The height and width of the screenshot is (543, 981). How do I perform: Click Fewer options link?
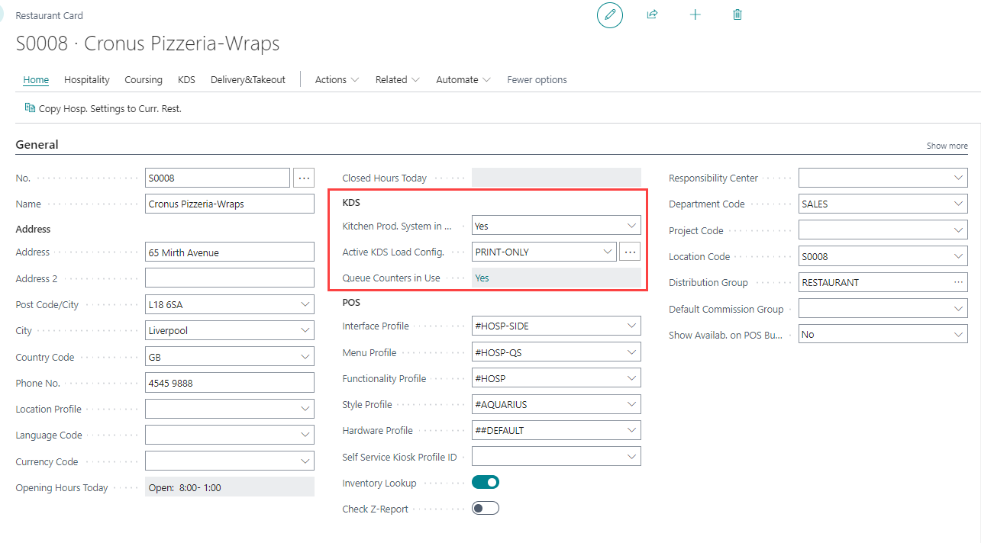pyautogui.click(x=537, y=80)
